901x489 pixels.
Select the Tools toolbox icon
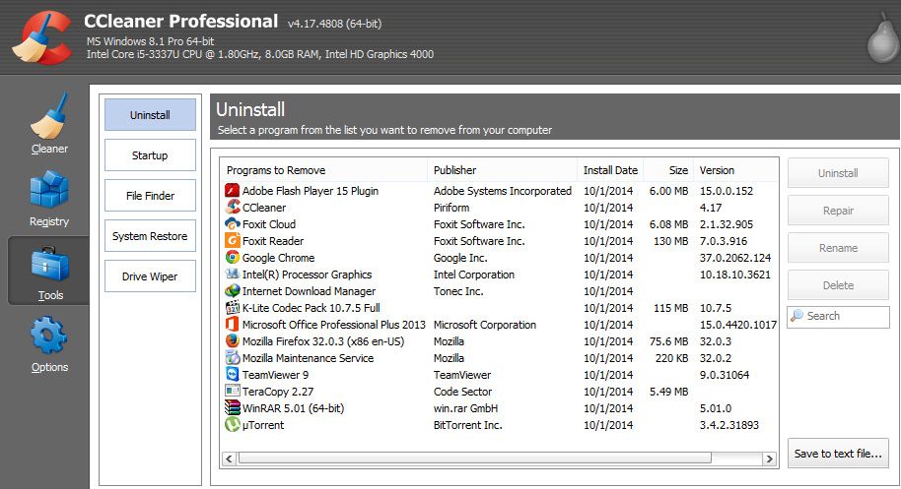[x=50, y=265]
